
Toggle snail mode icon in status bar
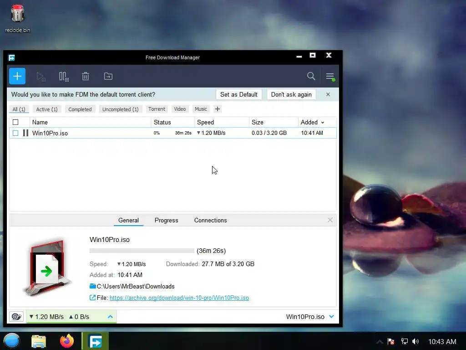point(16,316)
